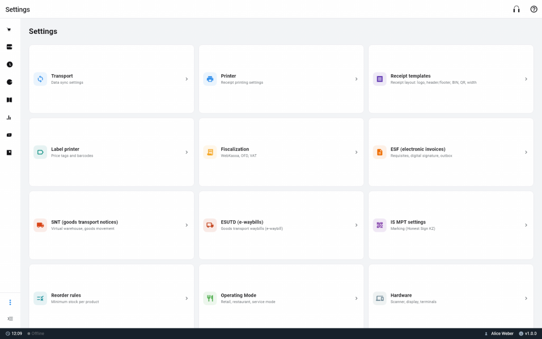Screen dimensions: 542x339
Task: Click the clock icon in sidebar
Action: pyautogui.click(x=10, y=64)
